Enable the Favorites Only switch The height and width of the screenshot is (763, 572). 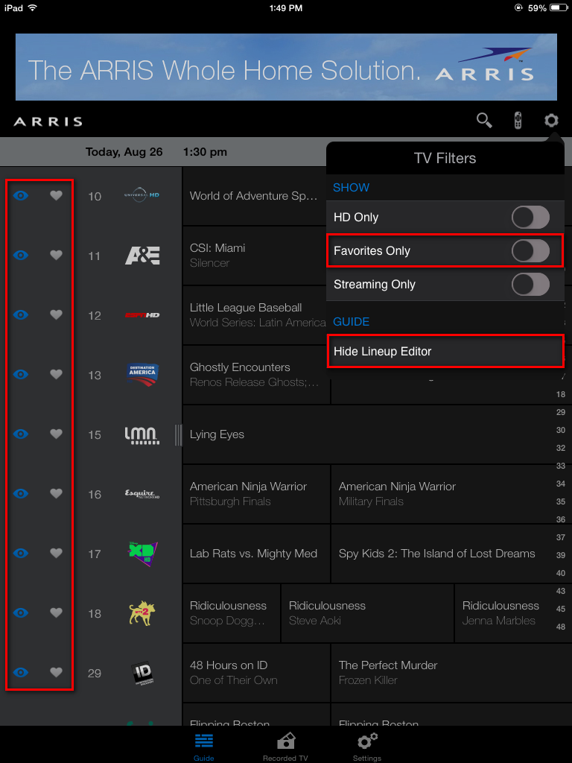(x=530, y=250)
